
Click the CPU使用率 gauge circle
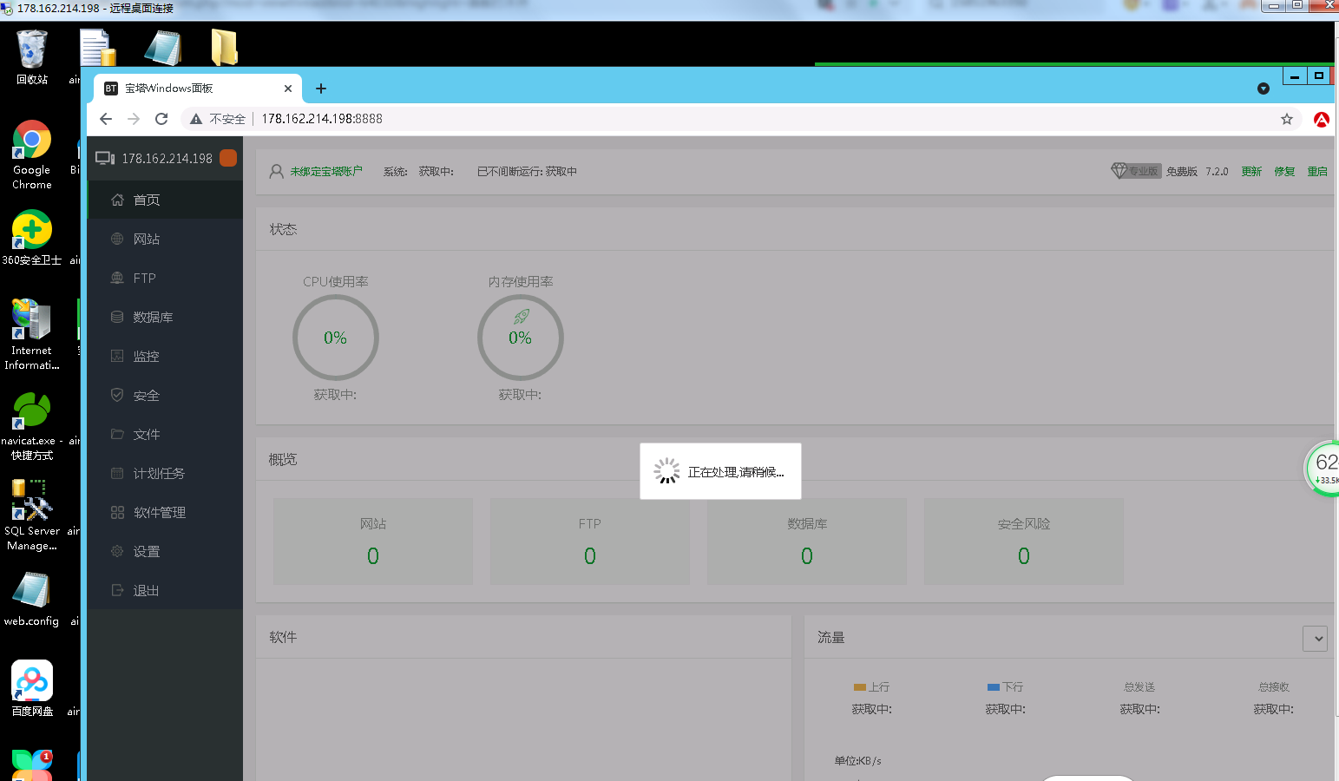(x=336, y=338)
